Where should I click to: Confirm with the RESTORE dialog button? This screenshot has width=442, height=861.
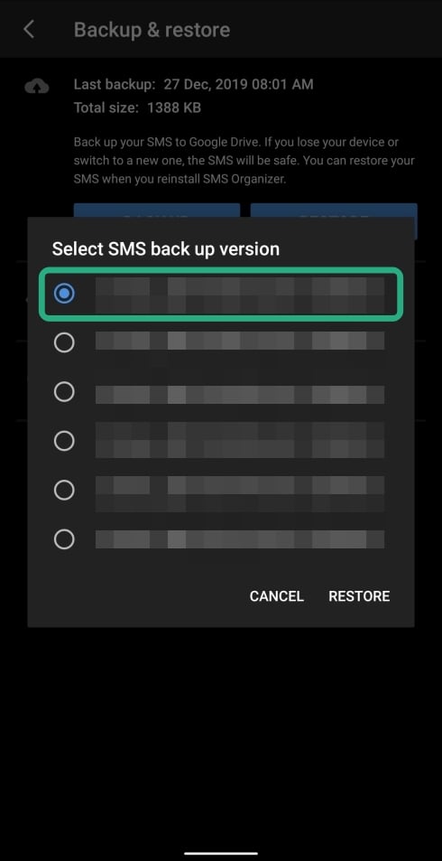click(359, 596)
